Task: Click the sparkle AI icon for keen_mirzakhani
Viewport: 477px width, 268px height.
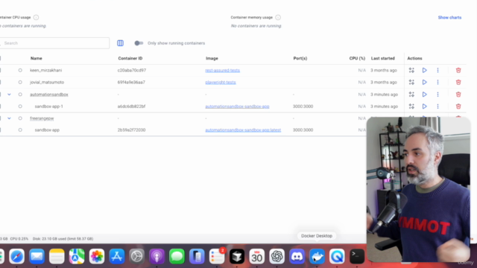Action: pyautogui.click(x=411, y=70)
